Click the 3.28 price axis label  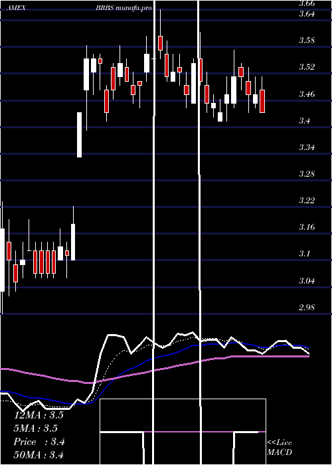click(x=307, y=173)
